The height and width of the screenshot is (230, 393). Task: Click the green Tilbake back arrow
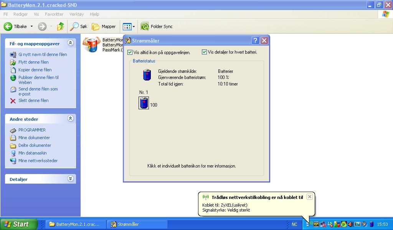pyautogui.click(x=8, y=26)
